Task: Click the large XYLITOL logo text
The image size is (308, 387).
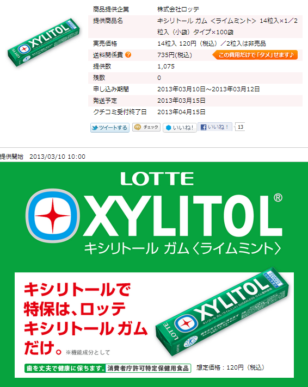Action: (x=183, y=215)
